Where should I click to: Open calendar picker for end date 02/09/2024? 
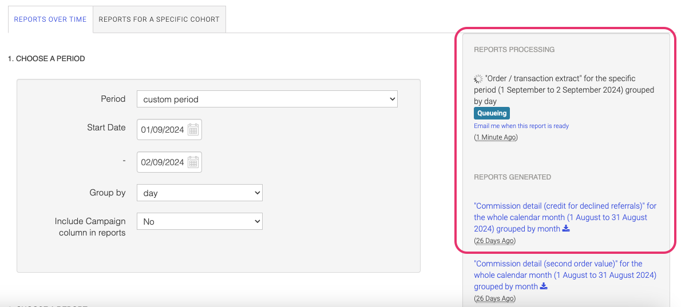click(x=193, y=162)
